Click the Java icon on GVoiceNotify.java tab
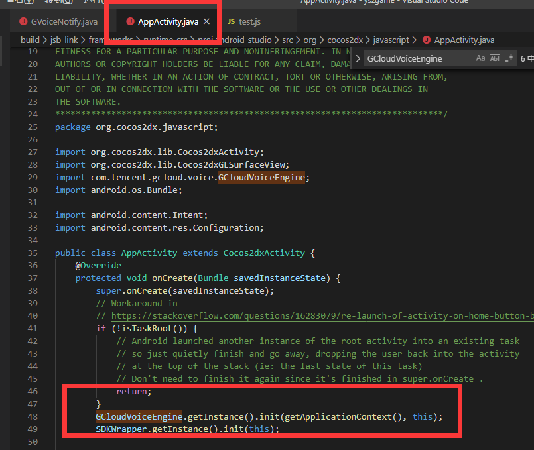This screenshot has height=450, width=534. click(x=23, y=21)
